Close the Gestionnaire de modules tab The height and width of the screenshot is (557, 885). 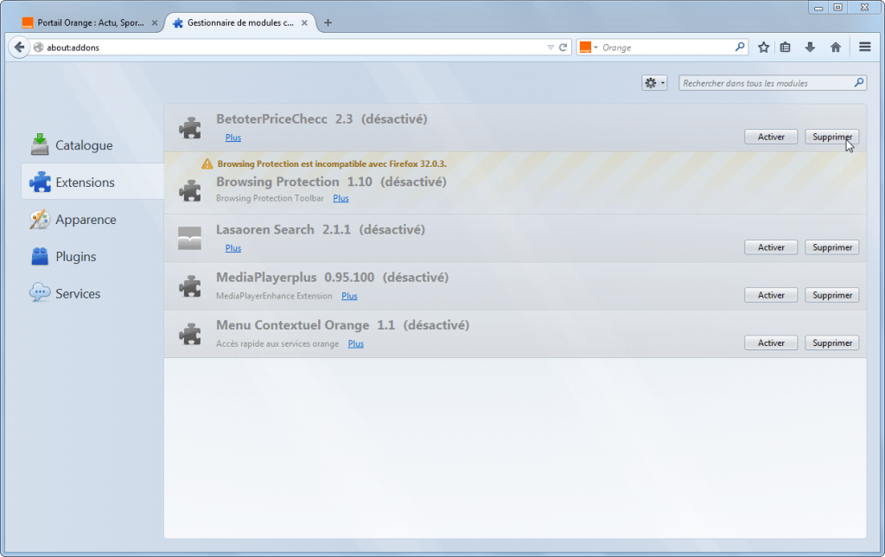(x=304, y=23)
